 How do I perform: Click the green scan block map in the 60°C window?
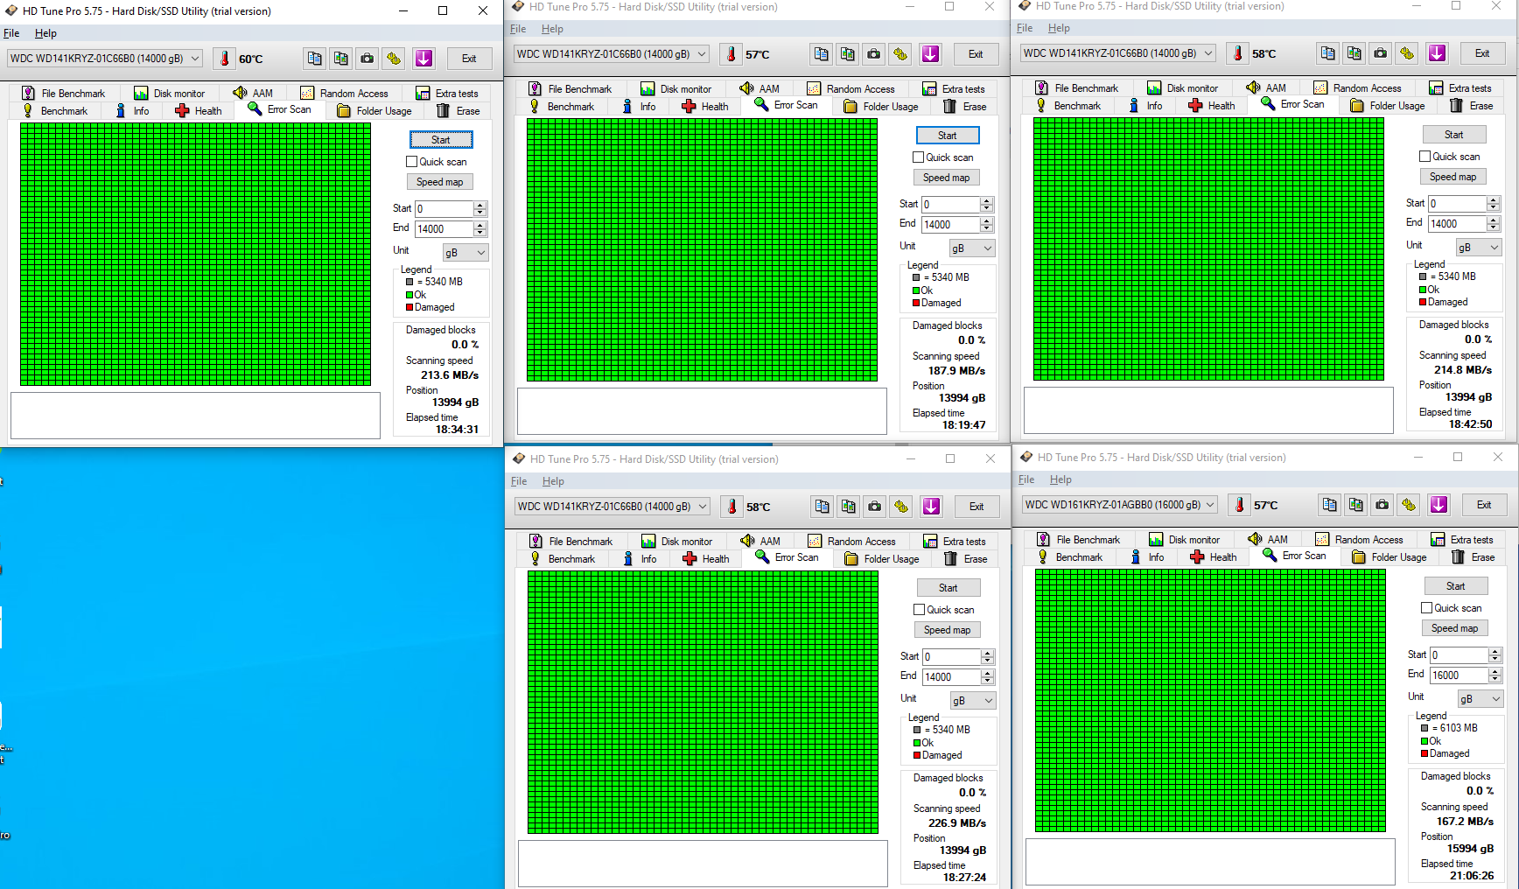195,254
